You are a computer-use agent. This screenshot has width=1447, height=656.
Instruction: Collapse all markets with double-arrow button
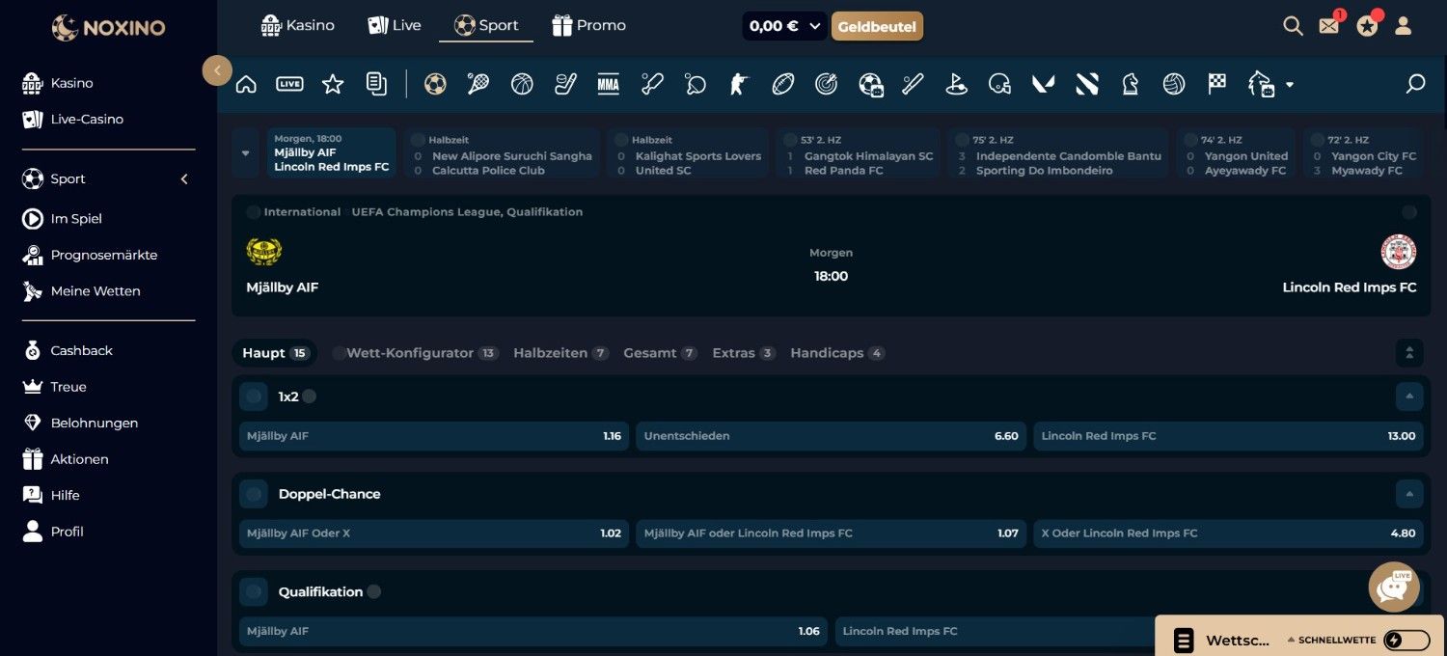pyautogui.click(x=1409, y=353)
